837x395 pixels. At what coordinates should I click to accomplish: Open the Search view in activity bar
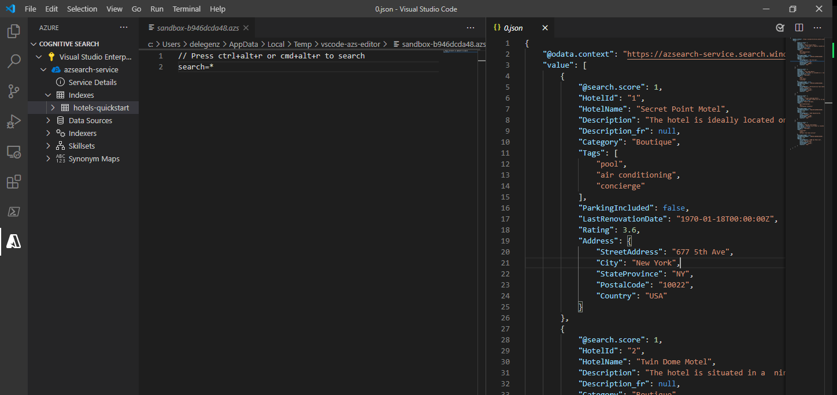click(x=13, y=61)
